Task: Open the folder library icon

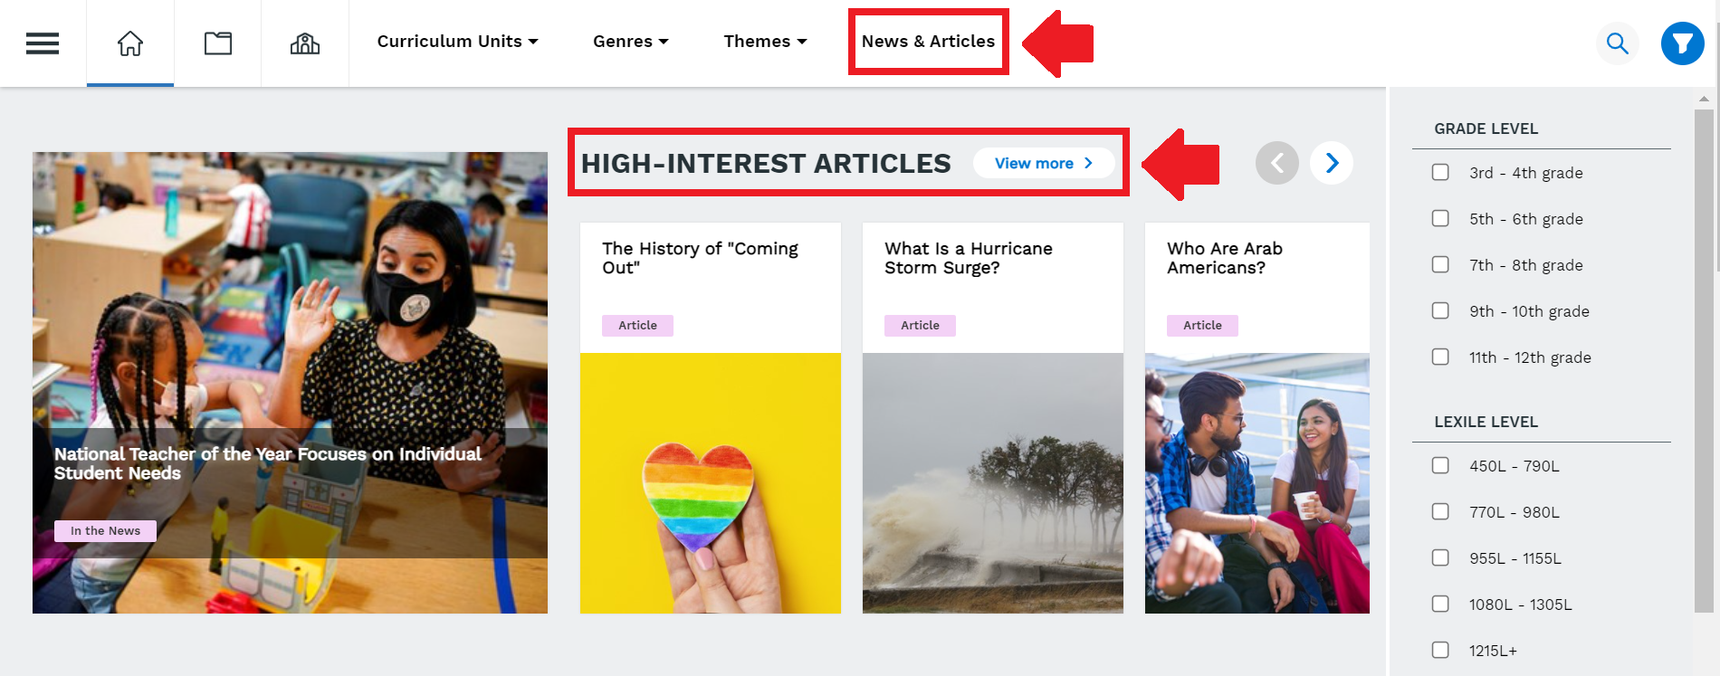Action: point(218,43)
